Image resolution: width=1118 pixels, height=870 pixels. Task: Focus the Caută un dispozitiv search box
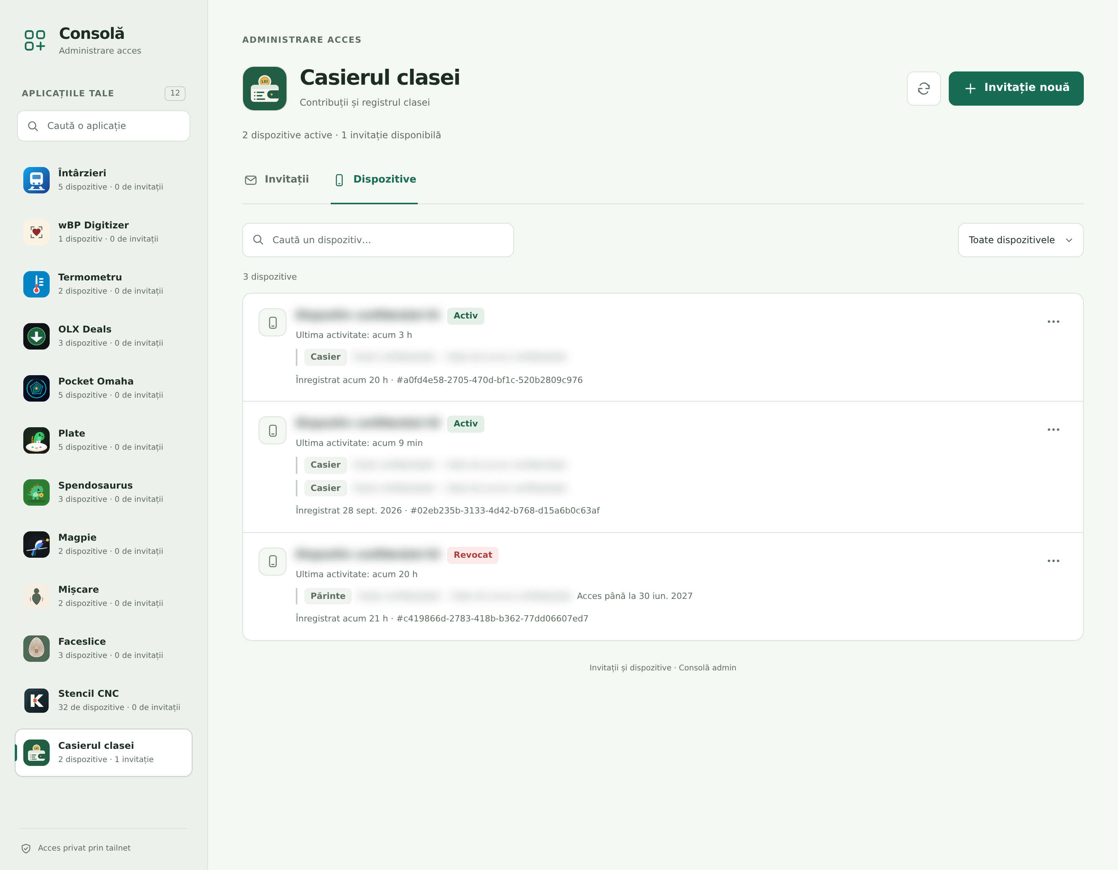pyautogui.click(x=378, y=240)
